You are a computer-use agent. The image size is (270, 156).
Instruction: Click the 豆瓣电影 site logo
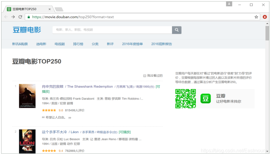[27, 30]
